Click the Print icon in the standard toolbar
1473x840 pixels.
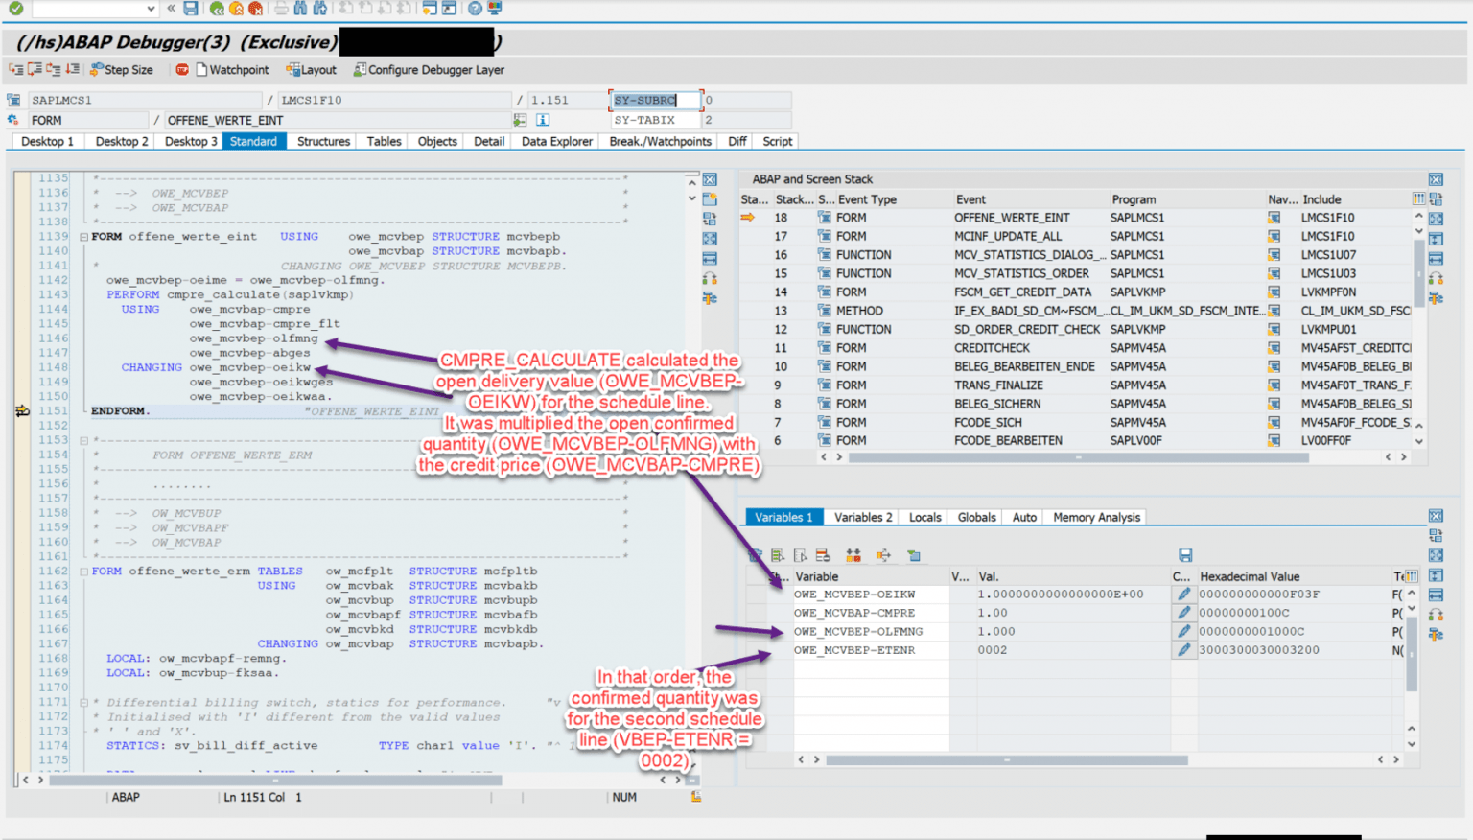point(281,8)
